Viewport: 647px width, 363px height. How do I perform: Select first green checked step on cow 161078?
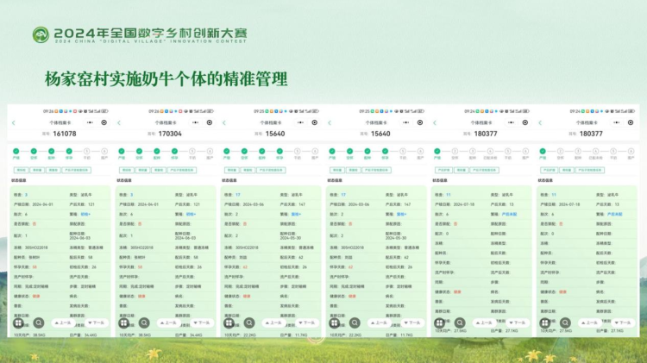click(16, 151)
